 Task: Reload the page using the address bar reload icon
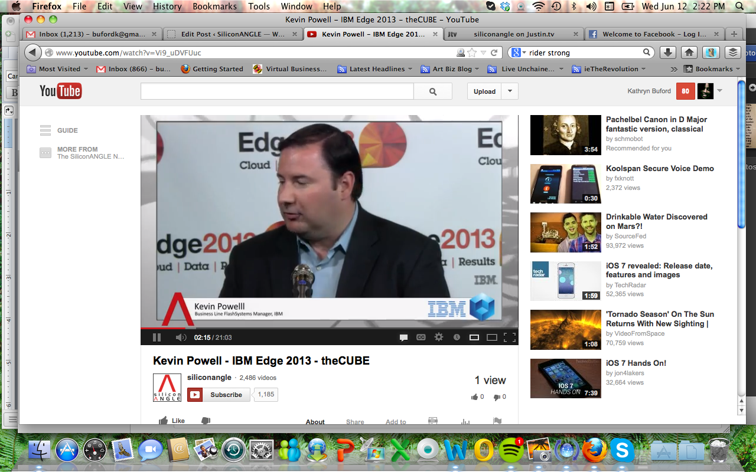[494, 53]
